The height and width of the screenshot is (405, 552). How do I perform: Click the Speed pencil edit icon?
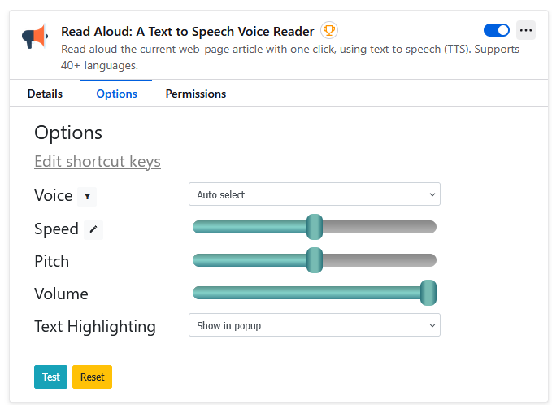coord(93,229)
